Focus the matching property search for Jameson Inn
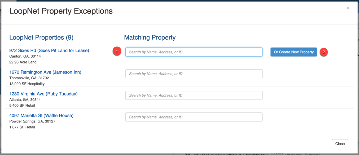 click(x=194, y=74)
